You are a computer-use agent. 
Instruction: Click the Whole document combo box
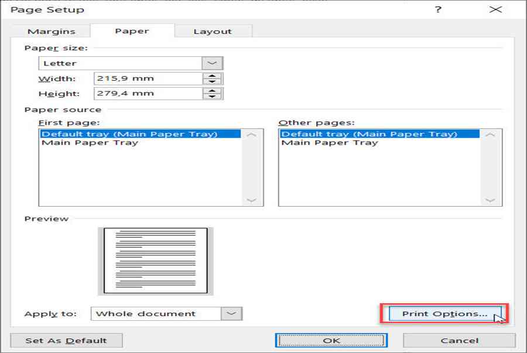(167, 313)
